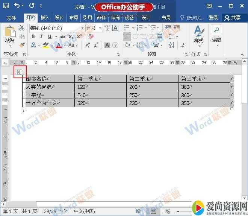Apply shading paint bucket fill
Image resolution: width=248 pixels, height=216 pixels.
coord(127,45)
